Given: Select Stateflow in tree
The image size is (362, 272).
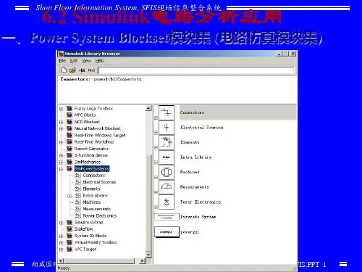Looking at the screenshot, I should click(x=83, y=229).
